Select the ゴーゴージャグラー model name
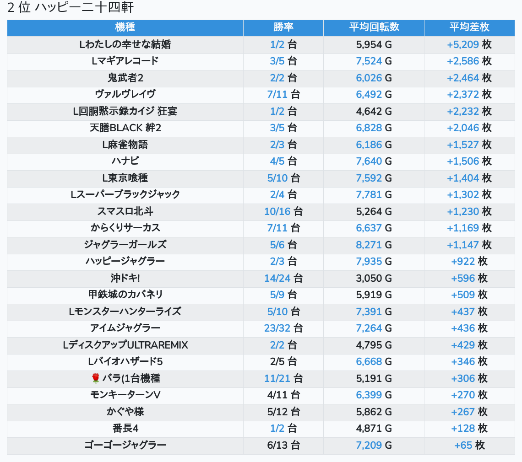 tap(125, 445)
